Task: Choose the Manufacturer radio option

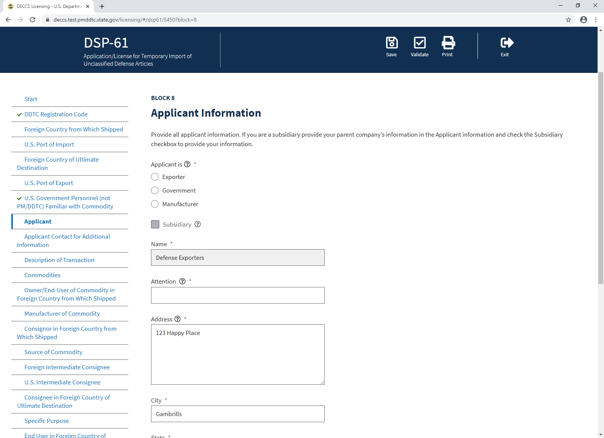Action: pyautogui.click(x=155, y=204)
